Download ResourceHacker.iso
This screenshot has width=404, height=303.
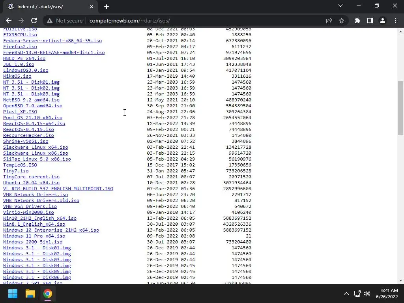28,136
